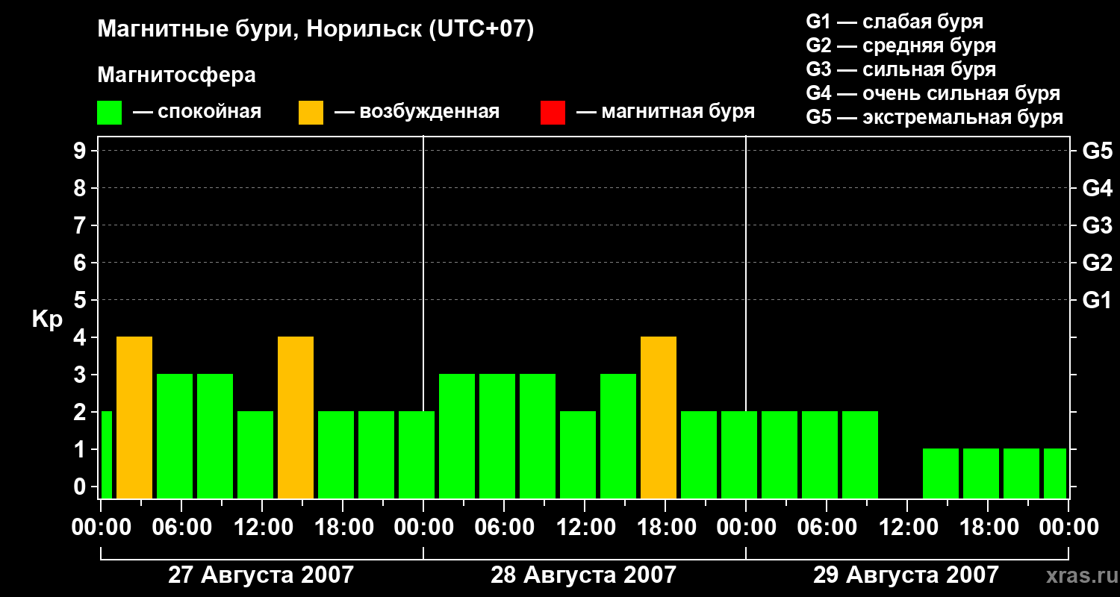Select the 'G4 — очень сильная буря' line
This screenshot has width=1120, height=597.
point(933,93)
